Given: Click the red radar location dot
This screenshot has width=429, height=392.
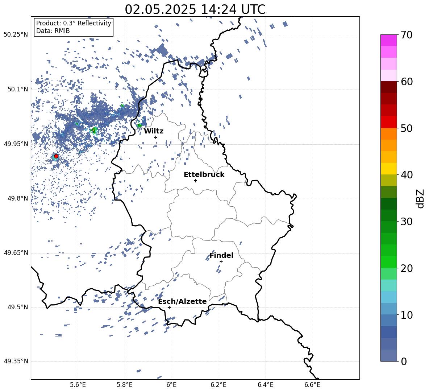Looking at the screenshot, I should click(x=56, y=156).
